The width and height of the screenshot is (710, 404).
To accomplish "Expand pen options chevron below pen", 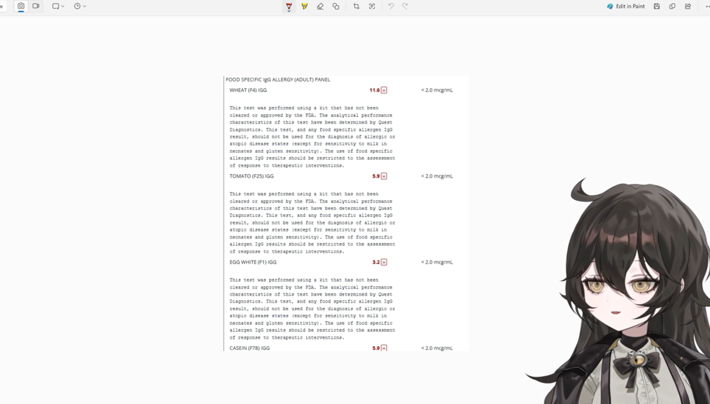I will click(x=289, y=11).
